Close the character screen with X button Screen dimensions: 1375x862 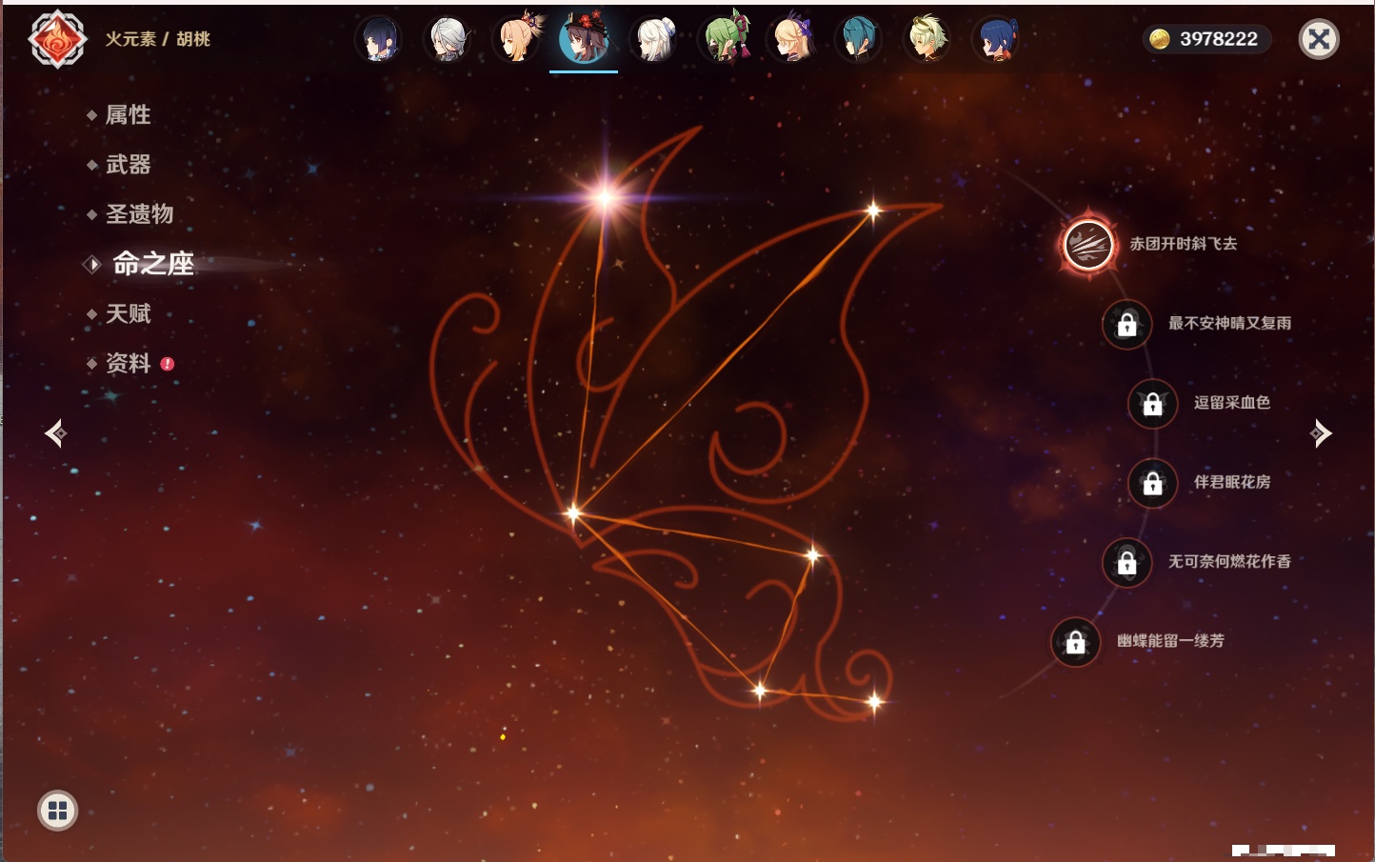pyautogui.click(x=1319, y=39)
